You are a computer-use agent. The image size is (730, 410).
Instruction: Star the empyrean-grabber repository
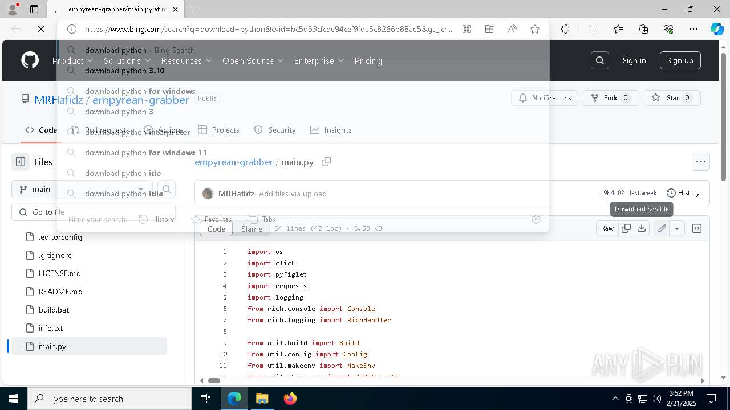point(672,98)
